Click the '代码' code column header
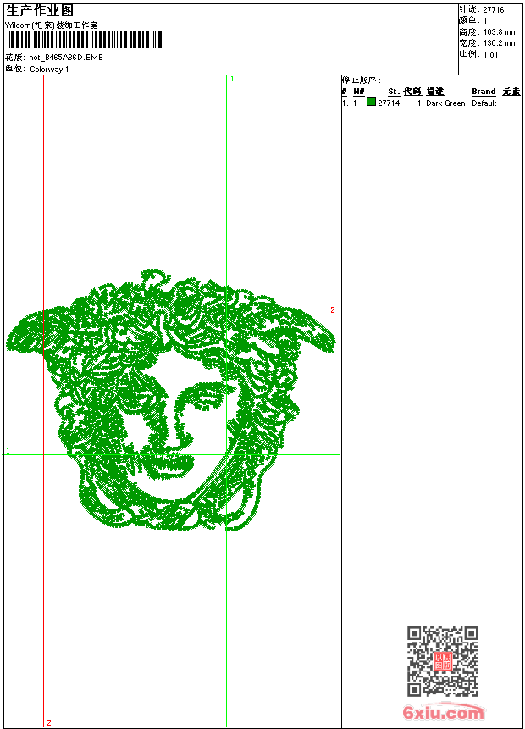The width and height of the screenshot is (525, 729). (412, 92)
